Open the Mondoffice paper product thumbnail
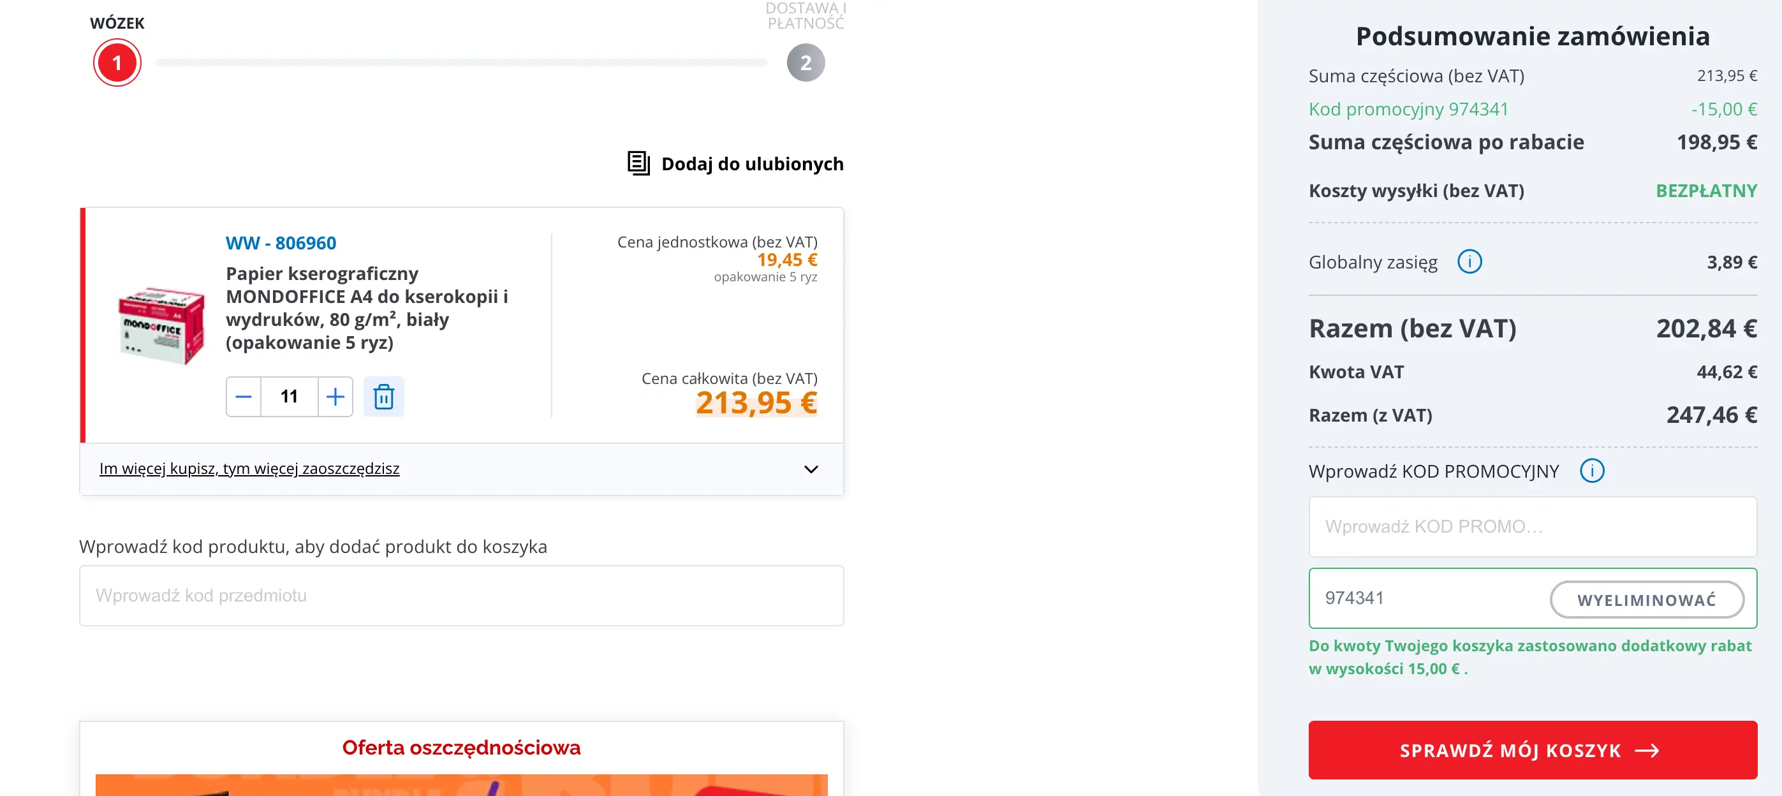 (x=162, y=325)
